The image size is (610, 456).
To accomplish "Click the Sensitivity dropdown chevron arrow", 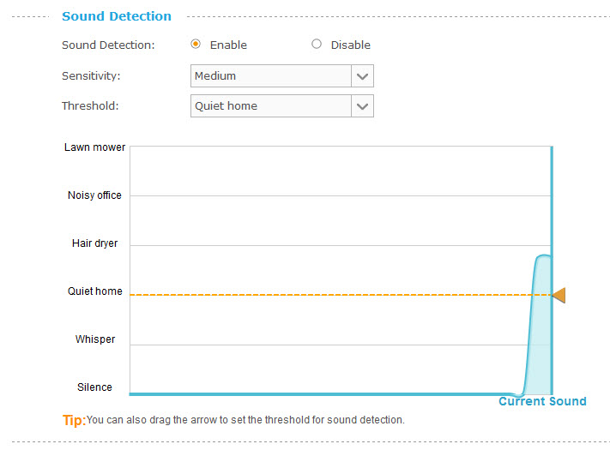I will pyautogui.click(x=363, y=76).
